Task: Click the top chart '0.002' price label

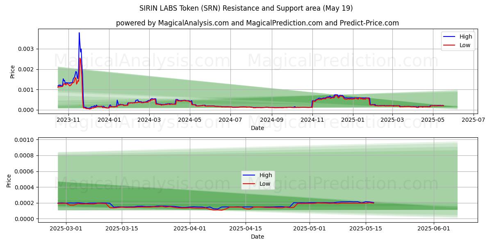Action: coord(27,69)
